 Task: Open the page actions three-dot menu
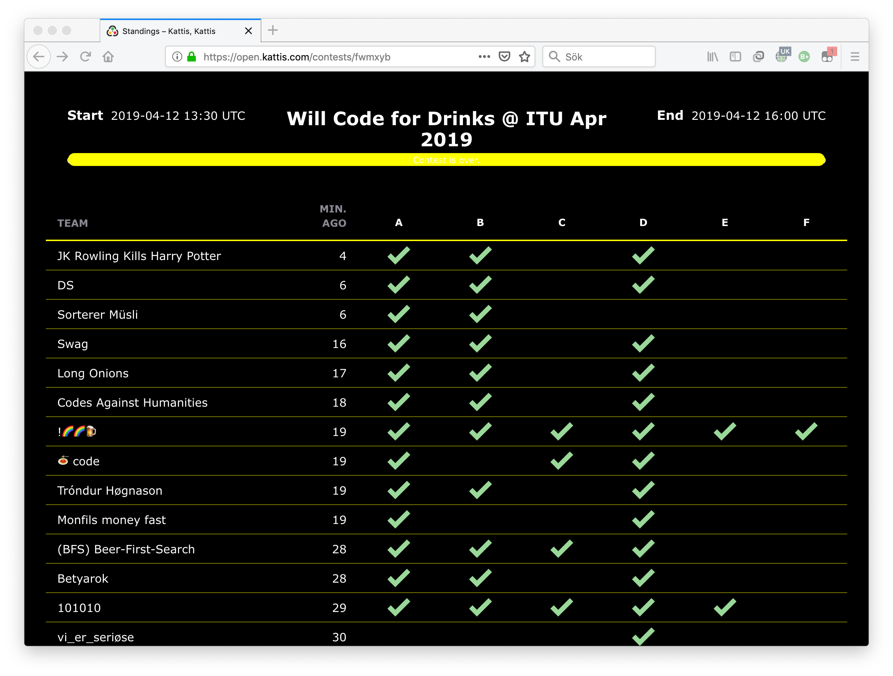click(484, 57)
